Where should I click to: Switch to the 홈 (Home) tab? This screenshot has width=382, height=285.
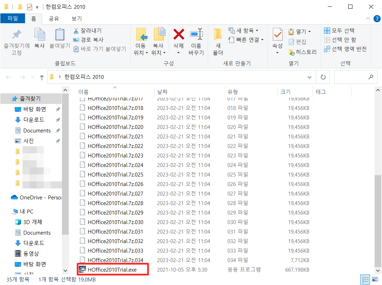point(33,19)
